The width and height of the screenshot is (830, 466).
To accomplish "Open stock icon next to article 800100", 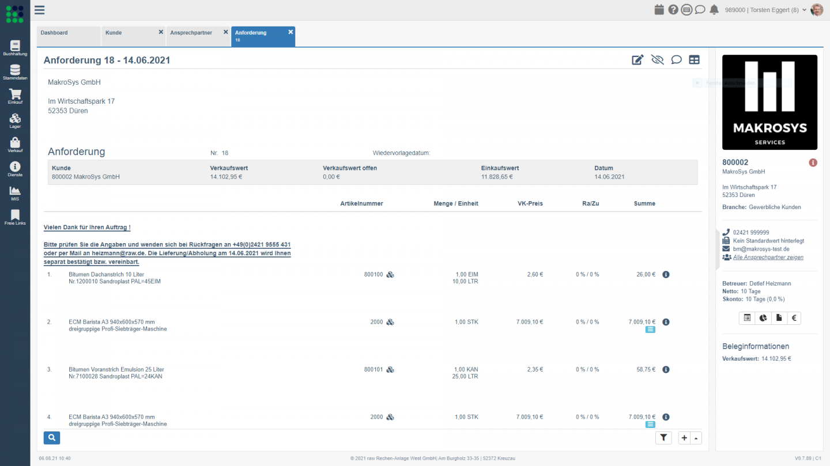I will pyautogui.click(x=390, y=275).
